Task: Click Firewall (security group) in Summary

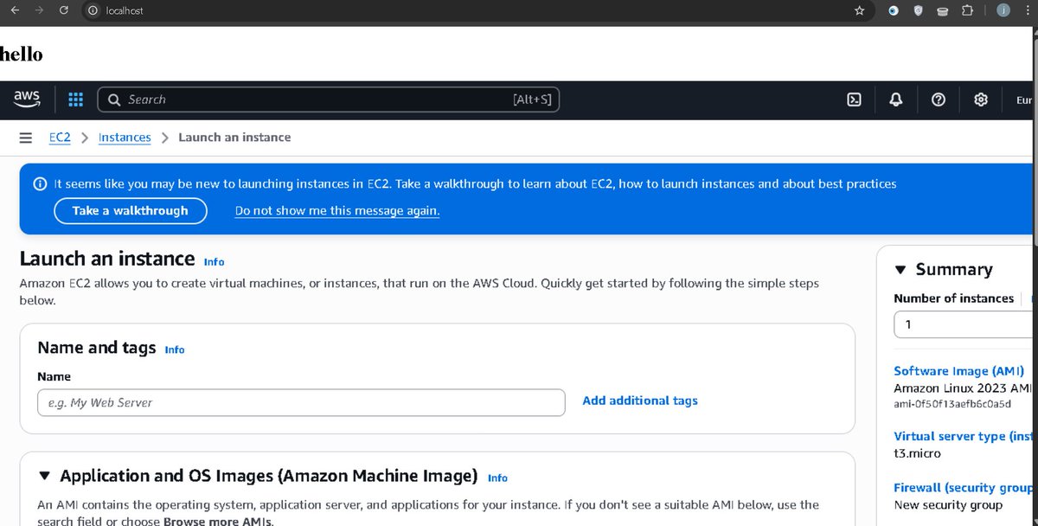Action: click(964, 487)
